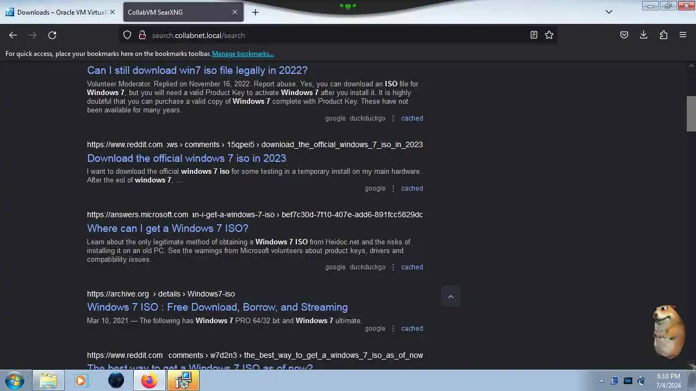The width and height of the screenshot is (696, 391).
Task: Open cached link for archive.org result
Action: click(412, 329)
